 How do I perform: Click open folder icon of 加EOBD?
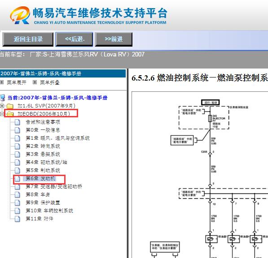coord(10,114)
